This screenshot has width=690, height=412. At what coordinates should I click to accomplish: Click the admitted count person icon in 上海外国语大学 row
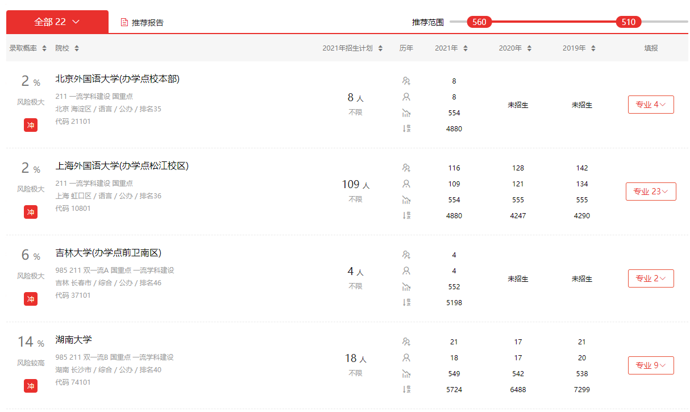[406, 184]
